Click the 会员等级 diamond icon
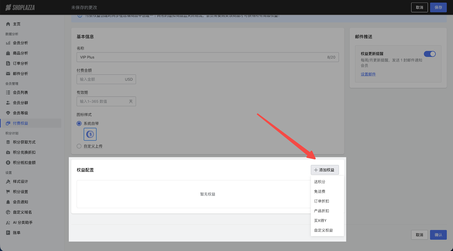453x251 pixels. pyautogui.click(x=8, y=113)
